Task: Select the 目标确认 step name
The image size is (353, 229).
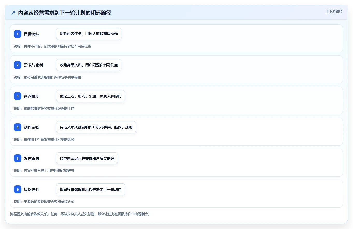Action: pyautogui.click(x=32, y=34)
